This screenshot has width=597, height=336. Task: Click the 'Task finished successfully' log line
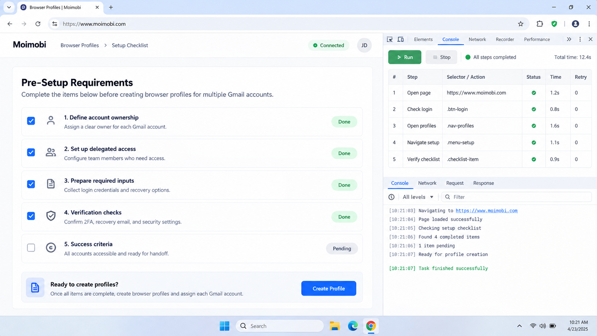(x=438, y=269)
